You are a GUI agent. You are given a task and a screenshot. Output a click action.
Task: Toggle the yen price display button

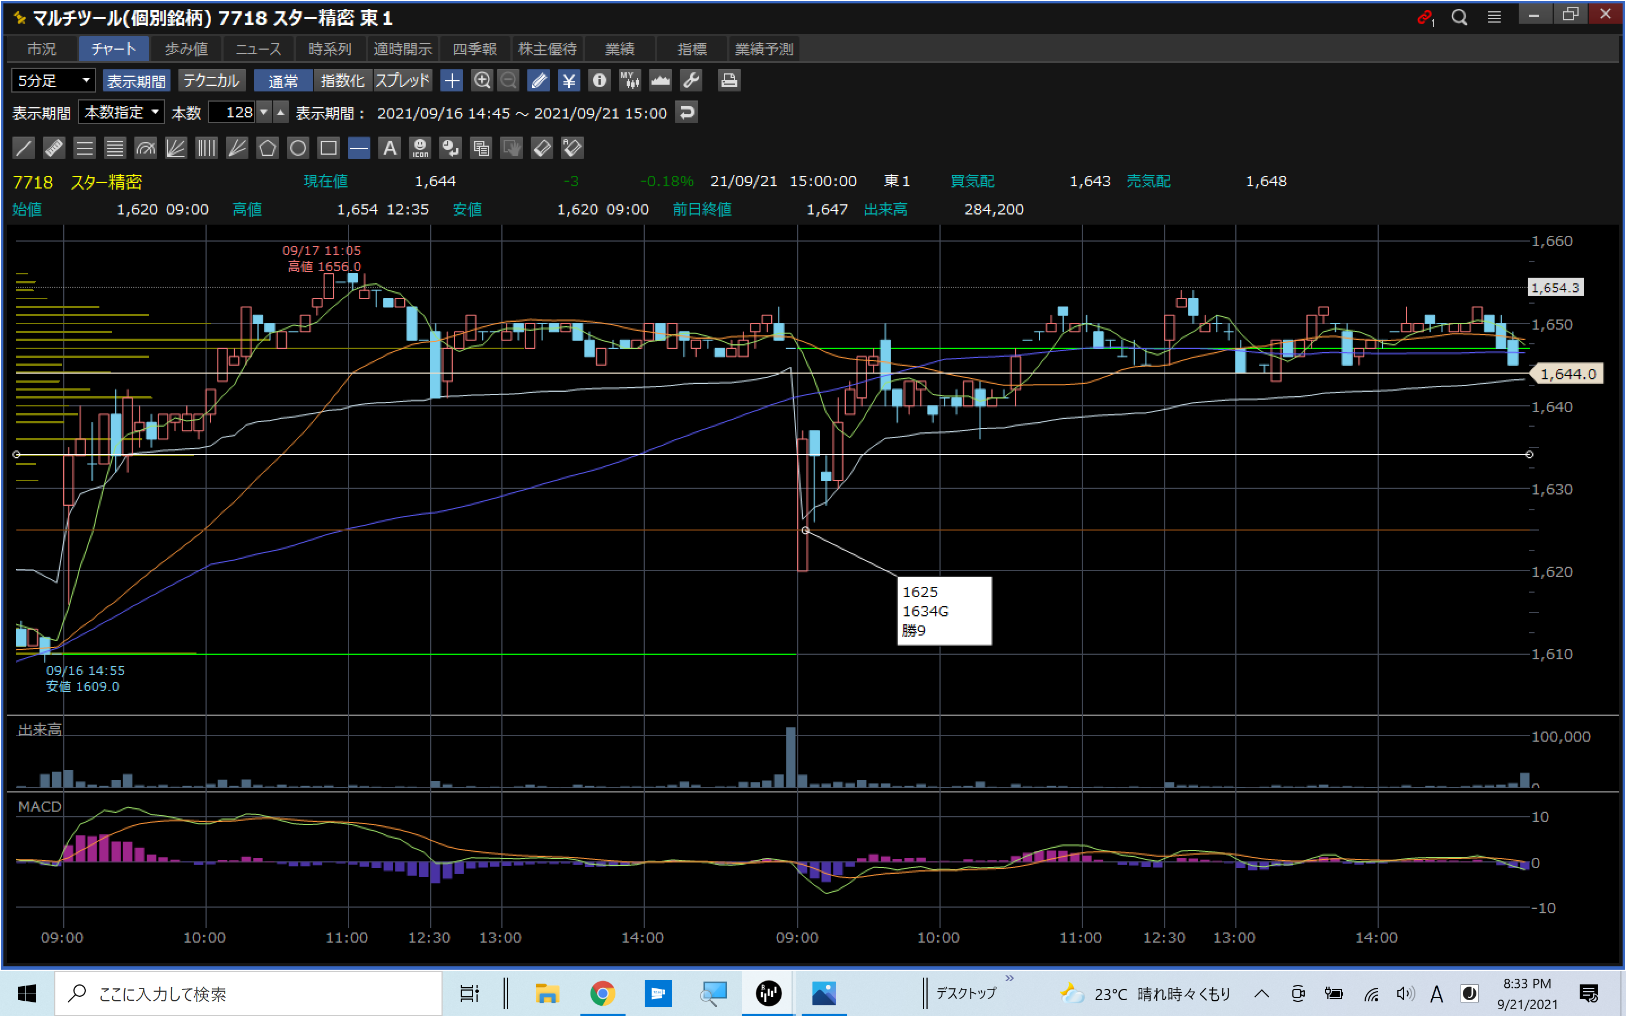[569, 81]
